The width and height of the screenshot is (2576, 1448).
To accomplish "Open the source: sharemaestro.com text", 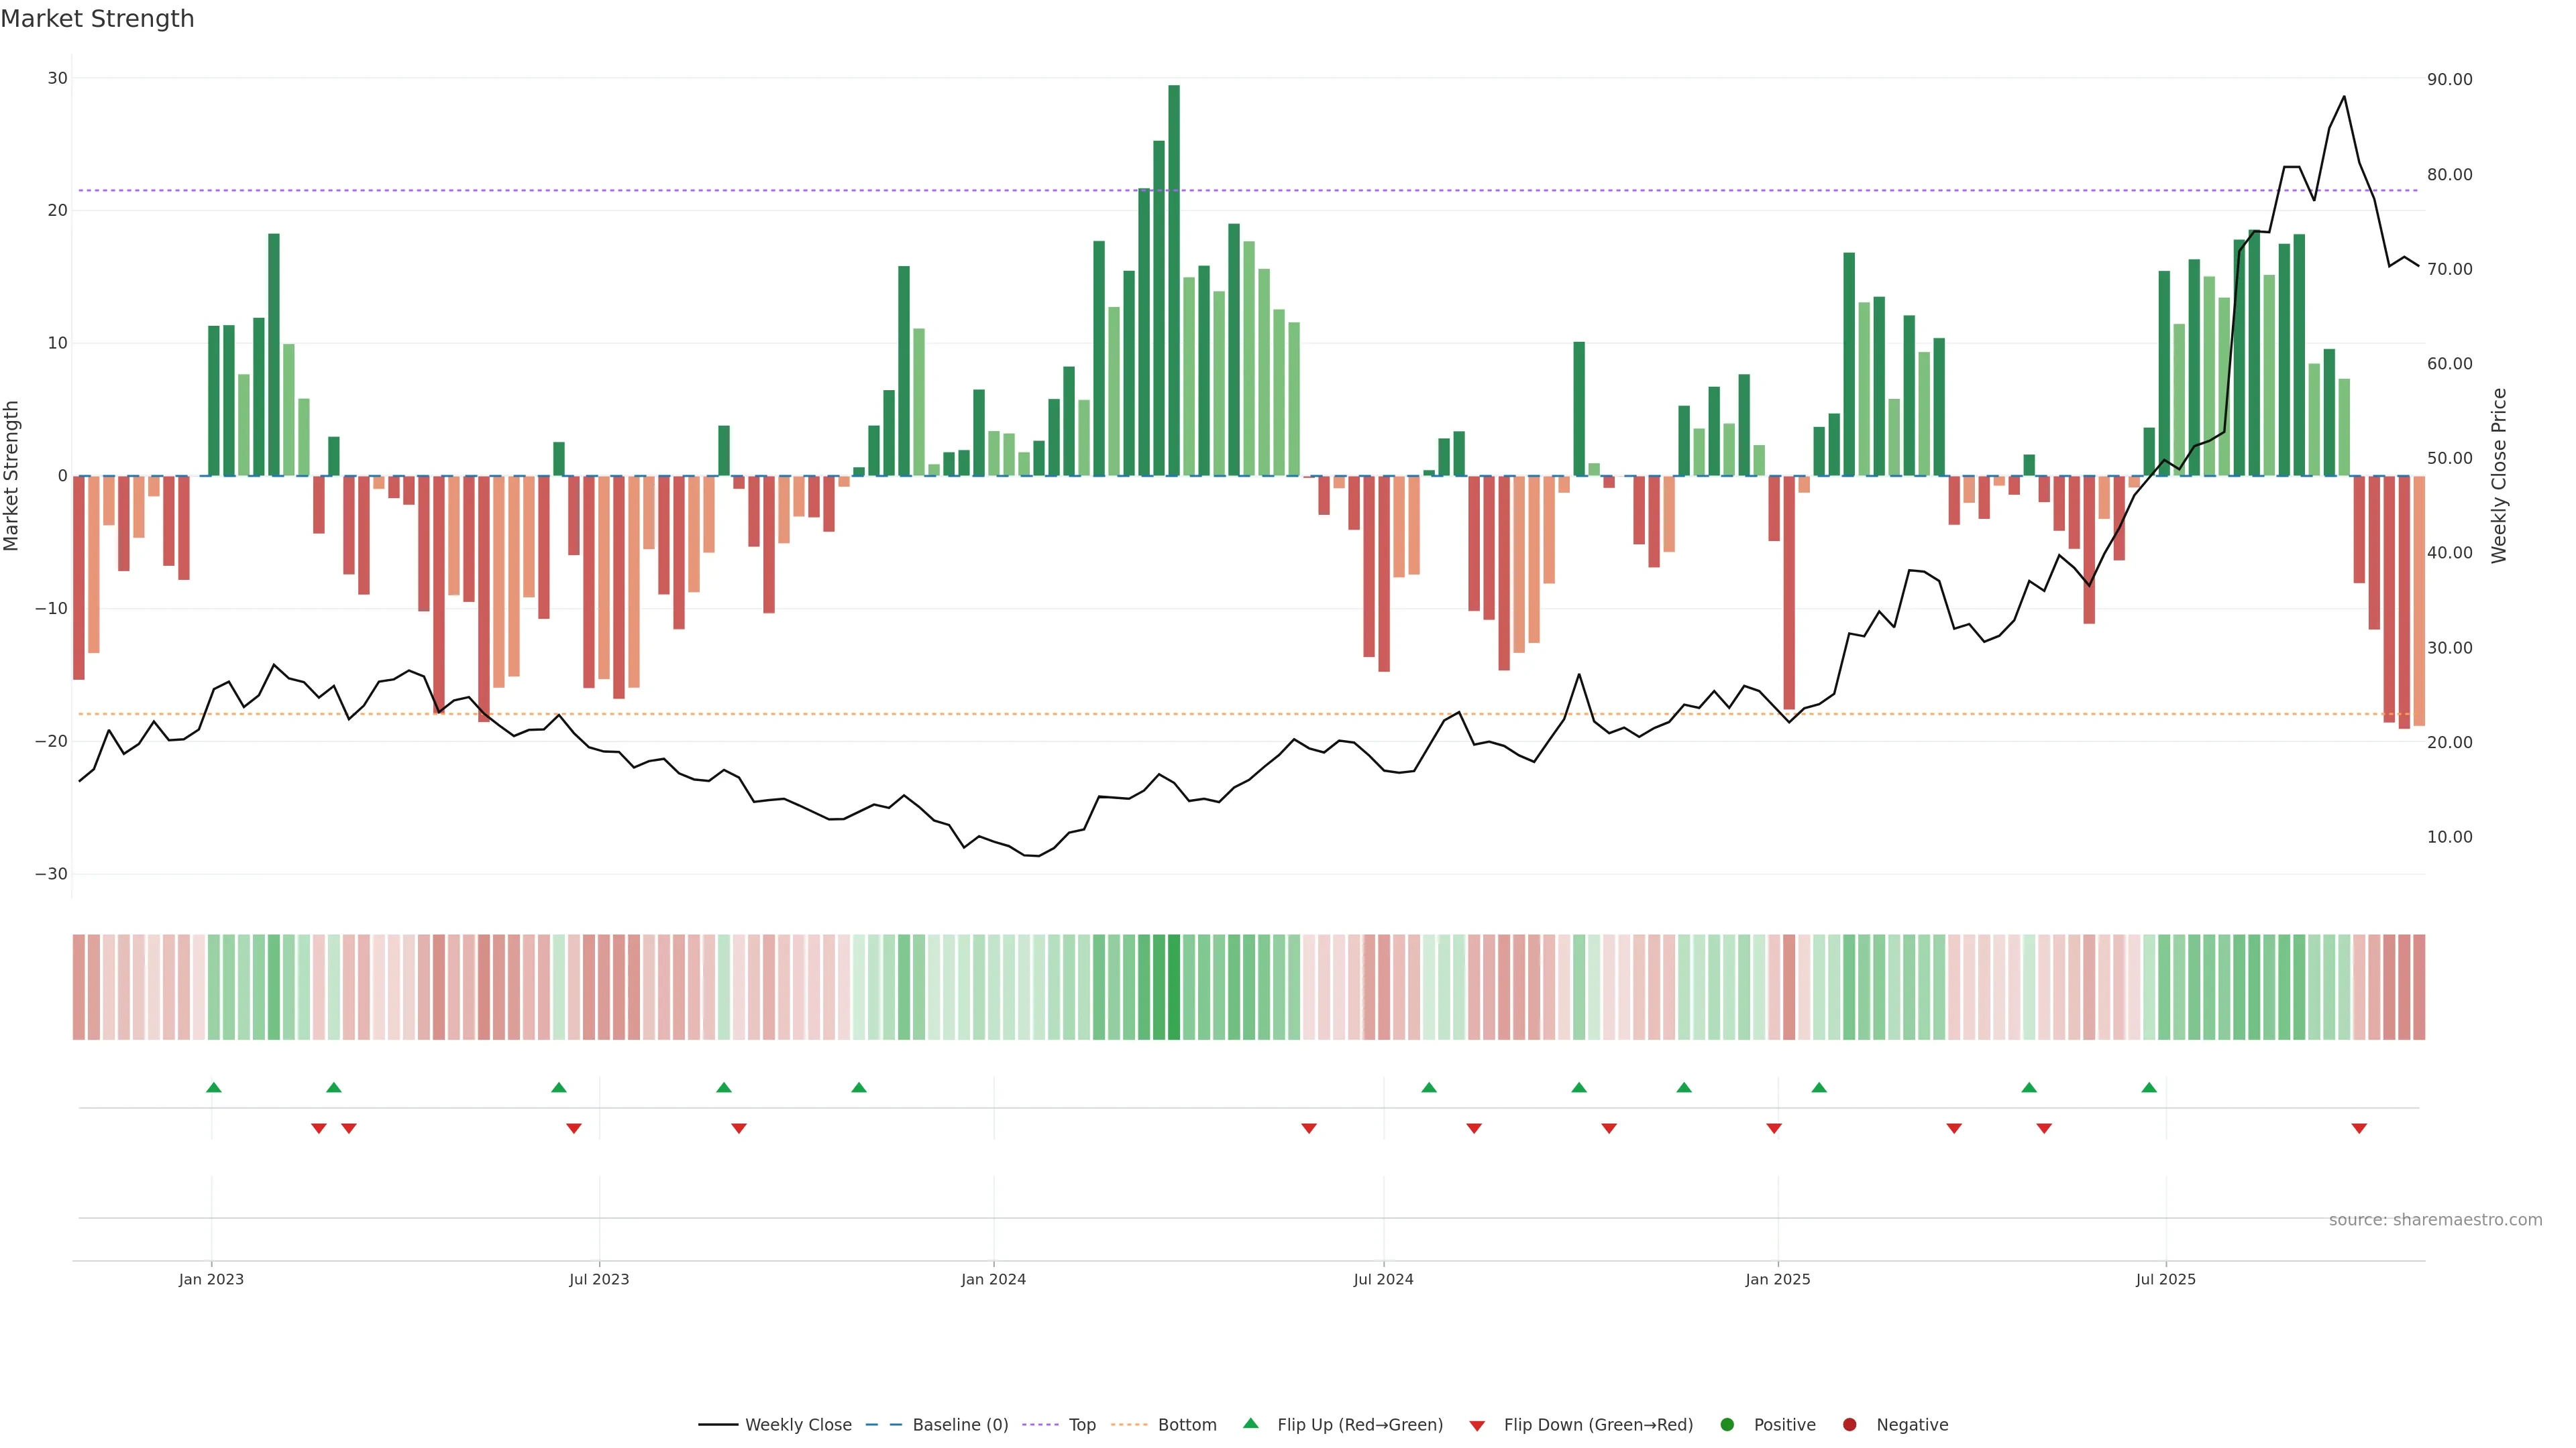I will 2435,1220.
